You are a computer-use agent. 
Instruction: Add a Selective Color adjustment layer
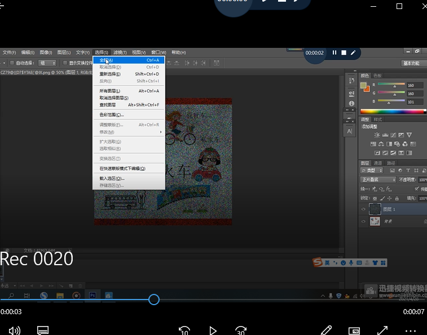401,153
